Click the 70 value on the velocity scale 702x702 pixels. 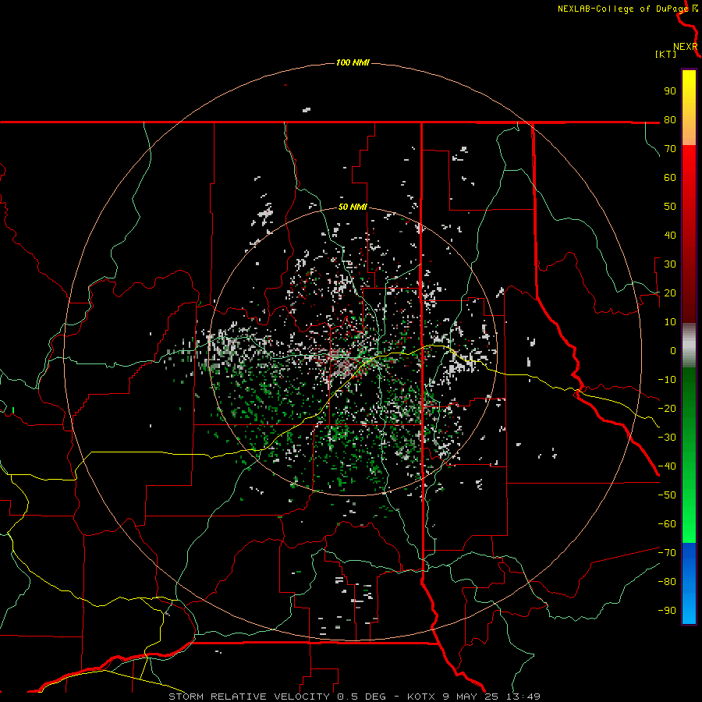click(x=670, y=149)
